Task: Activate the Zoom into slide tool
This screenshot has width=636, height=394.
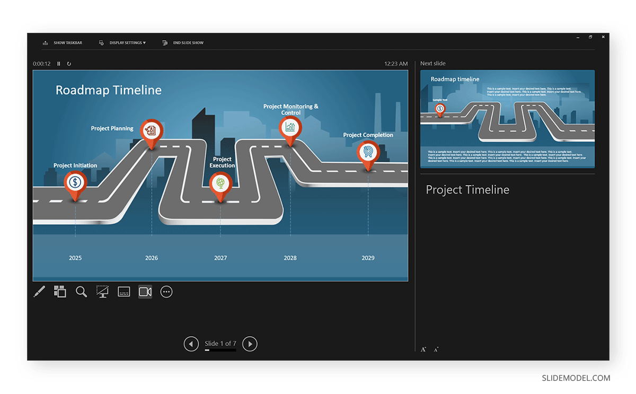Action: (81, 292)
